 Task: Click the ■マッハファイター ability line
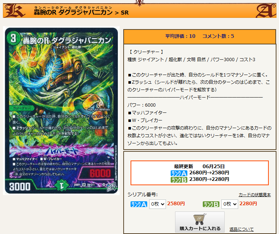tap(147, 113)
